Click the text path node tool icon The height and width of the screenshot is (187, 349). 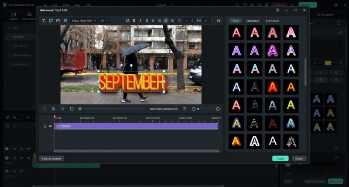point(51,21)
